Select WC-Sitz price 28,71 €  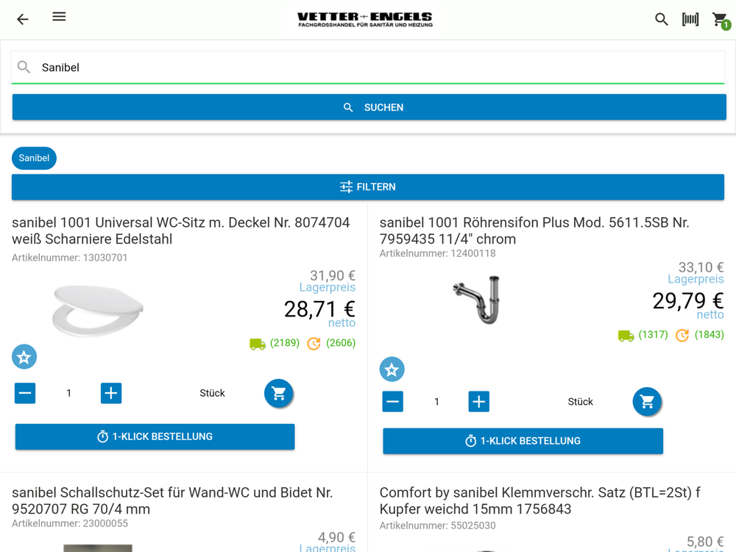click(x=319, y=309)
